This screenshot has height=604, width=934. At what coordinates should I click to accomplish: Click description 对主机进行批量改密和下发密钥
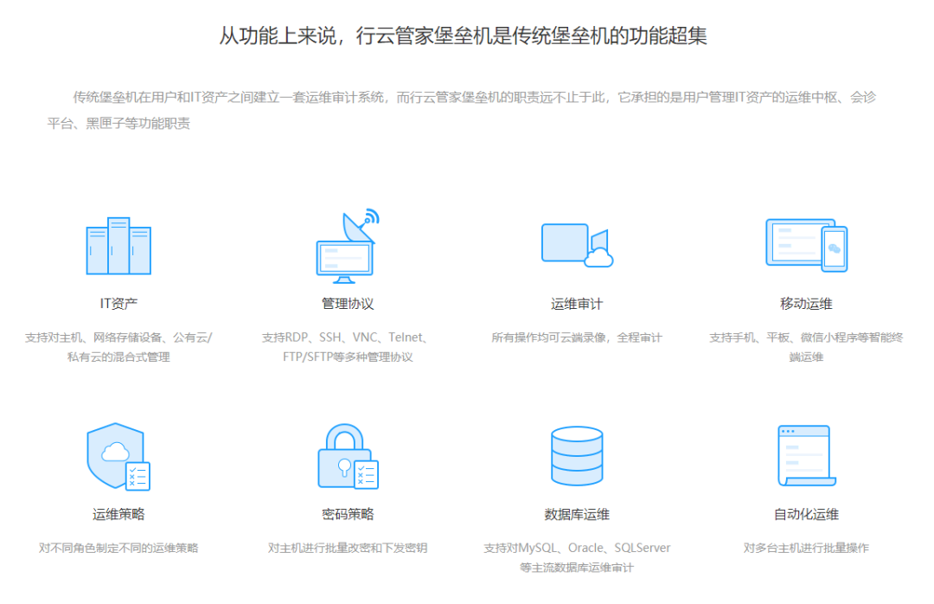click(x=348, y=548)
